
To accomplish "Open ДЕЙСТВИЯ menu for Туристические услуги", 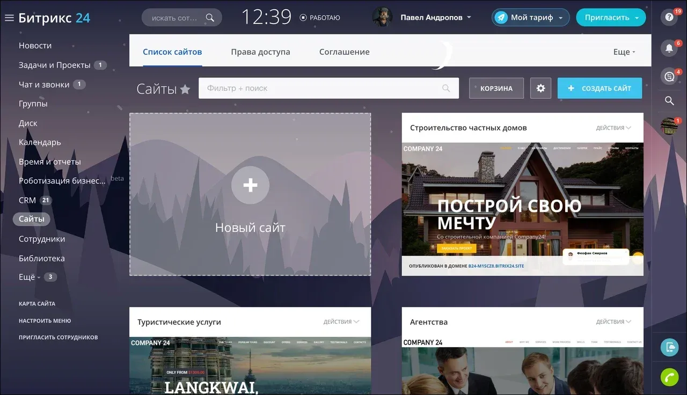I will click(x=341, y=321).
